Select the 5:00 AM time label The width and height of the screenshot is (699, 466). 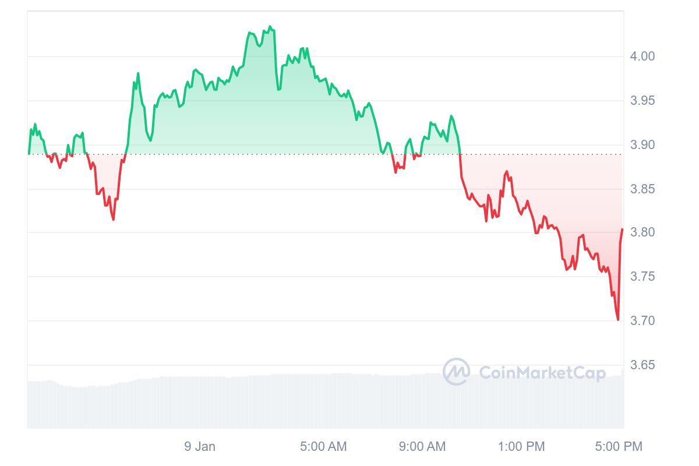(323, 447)
